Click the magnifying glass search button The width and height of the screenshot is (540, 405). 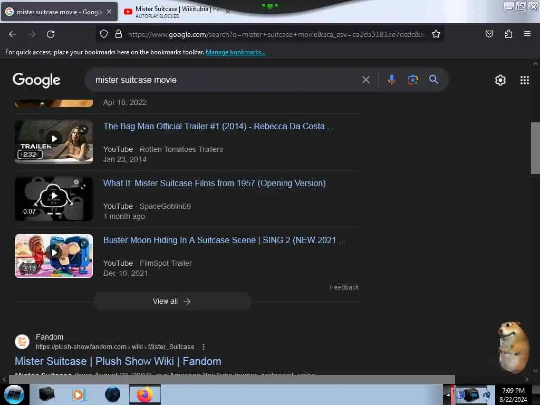point(433,80)
